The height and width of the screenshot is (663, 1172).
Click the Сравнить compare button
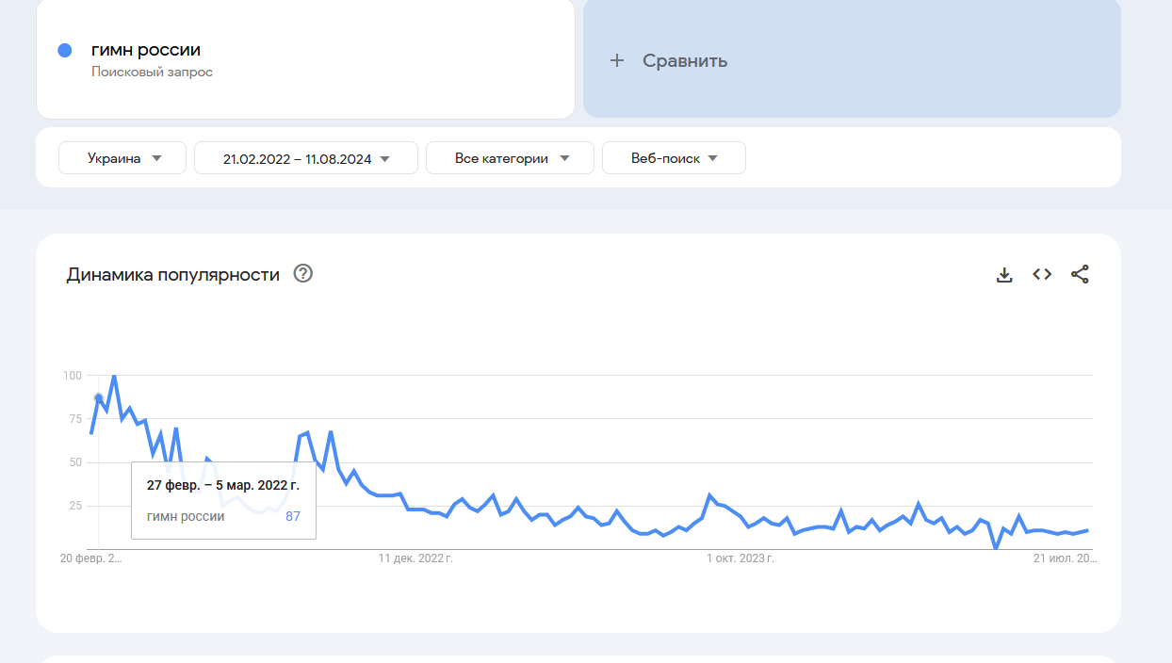tap(685, 60)
